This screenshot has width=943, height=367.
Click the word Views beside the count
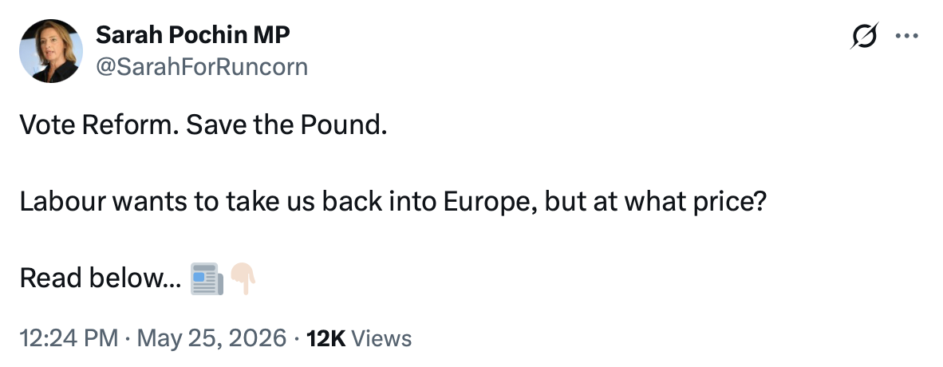381,338
